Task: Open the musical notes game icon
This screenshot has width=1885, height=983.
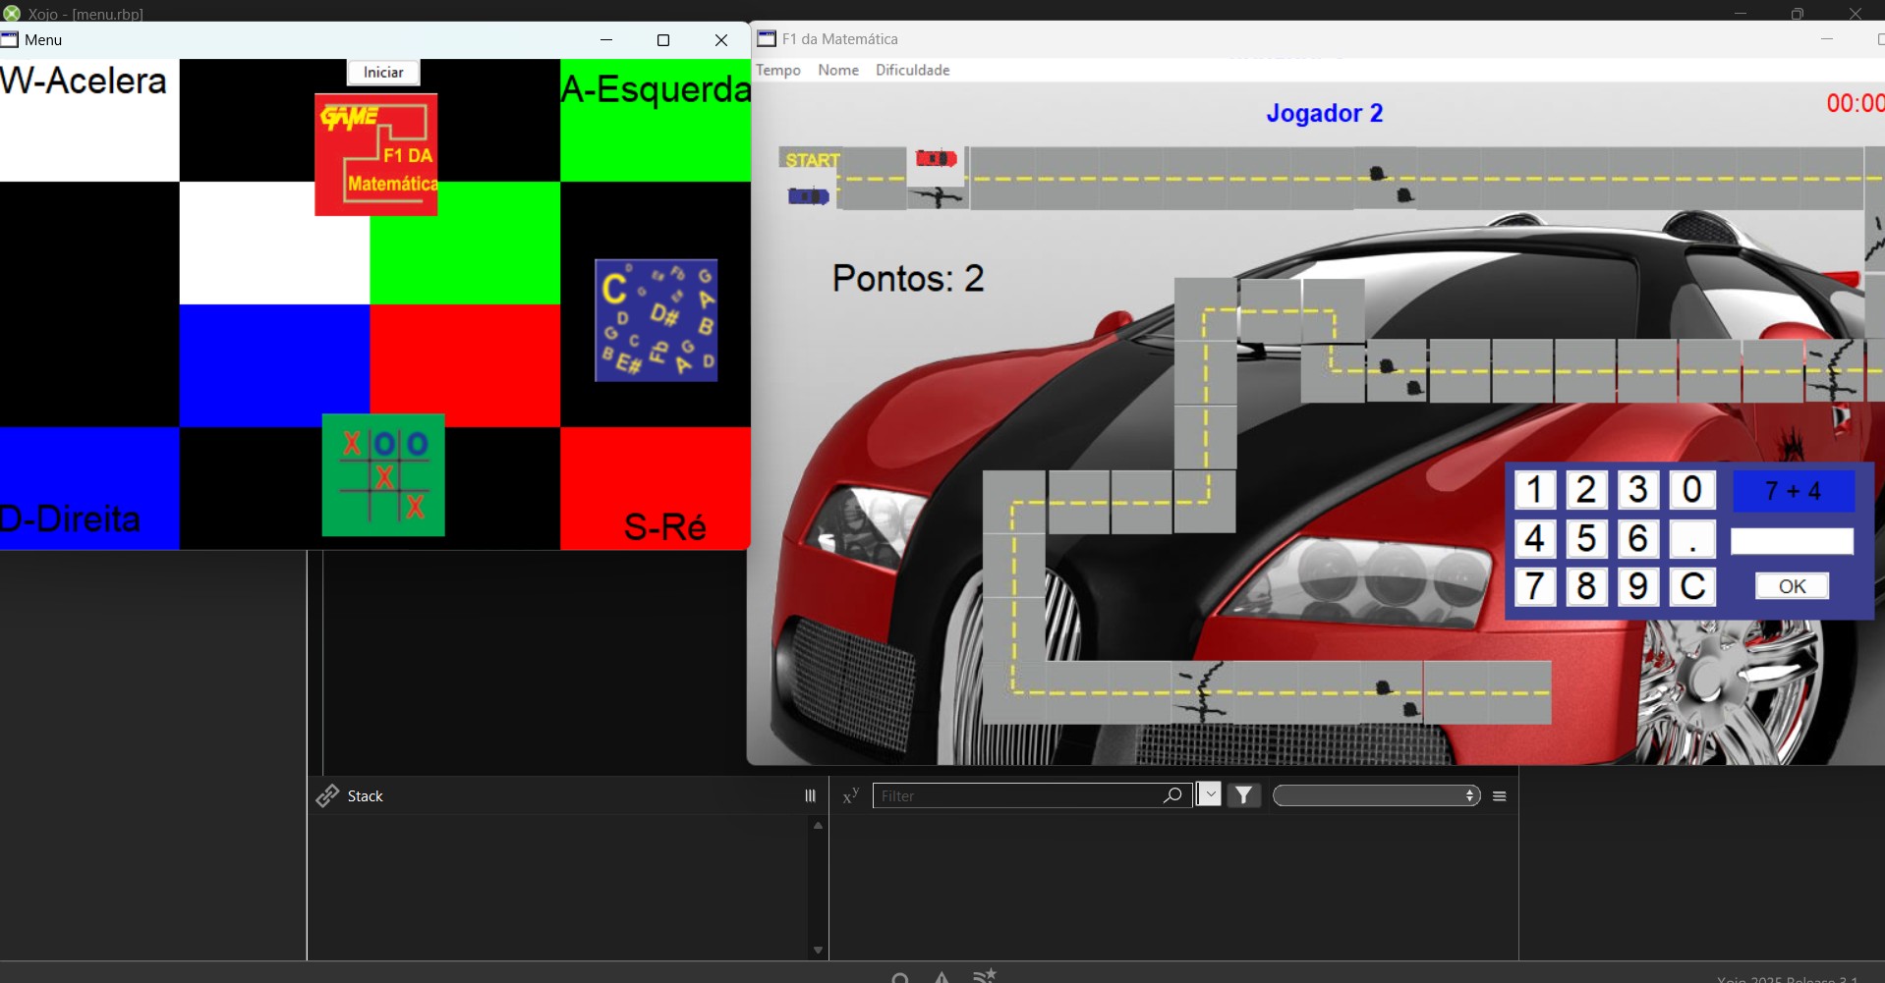Action: click(656, 320)
